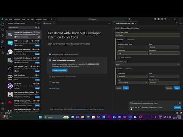Open the Search view in activity bar
Image resolution: width=183 pixels, height=137 pixels.
click(3, 30)
